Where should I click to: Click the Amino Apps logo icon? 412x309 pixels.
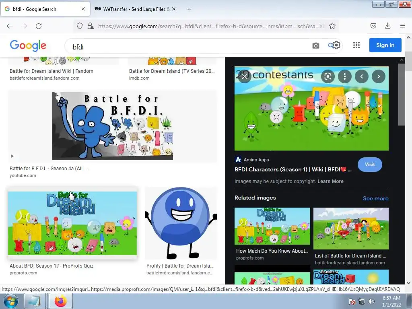pos(238,159)
